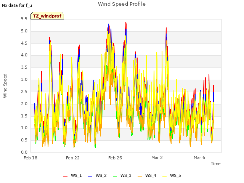Screen dimensions: 244x183
Task: Toggle the WS_5 legend entry
Action: pyautogui.click(x=172, y=175)
